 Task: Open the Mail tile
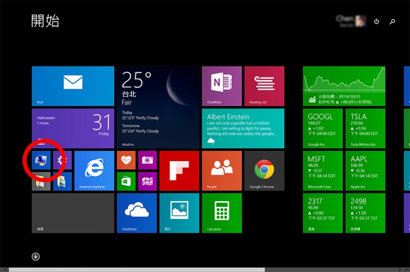(x=73, y=86)
